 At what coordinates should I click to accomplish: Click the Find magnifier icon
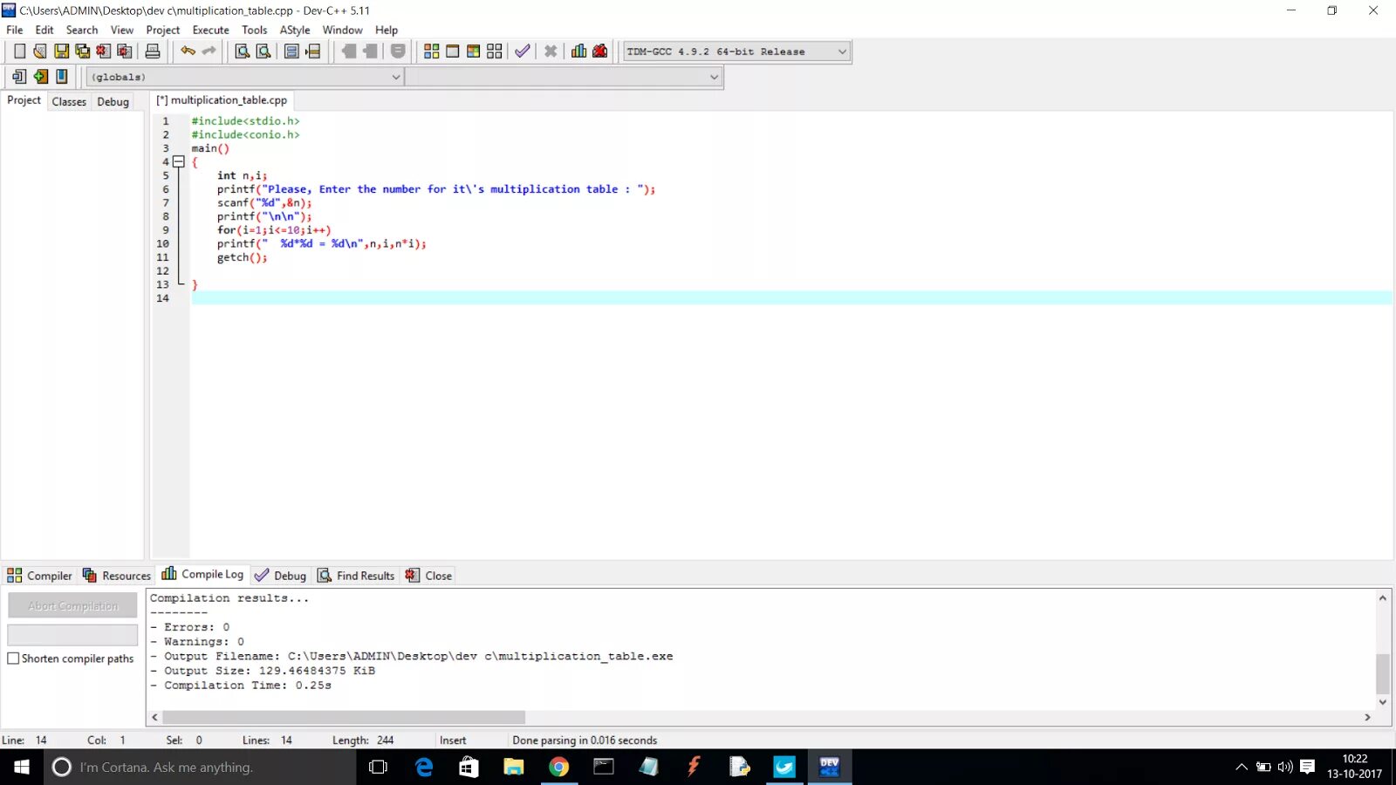pyautogui.click(x=243, y=51)
